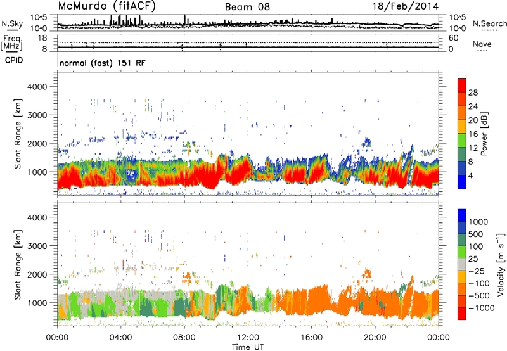Viewport: 507px width, 351px height.
Task: Click the Power panel's "Slant Range [km]" label
Action: (18, 134)
